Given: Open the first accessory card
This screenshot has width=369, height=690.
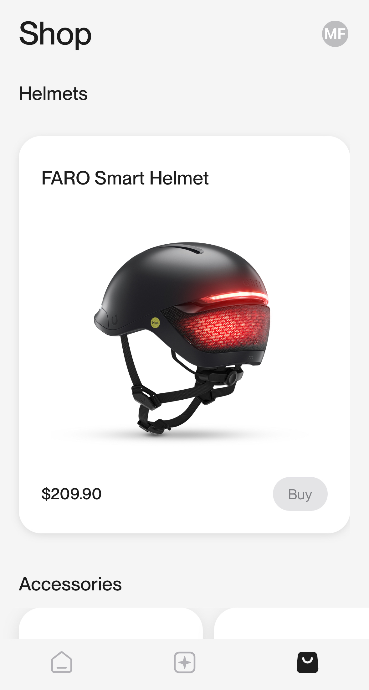Looking at the screenshot, I should pyautogui.click(x=111, y=623).
